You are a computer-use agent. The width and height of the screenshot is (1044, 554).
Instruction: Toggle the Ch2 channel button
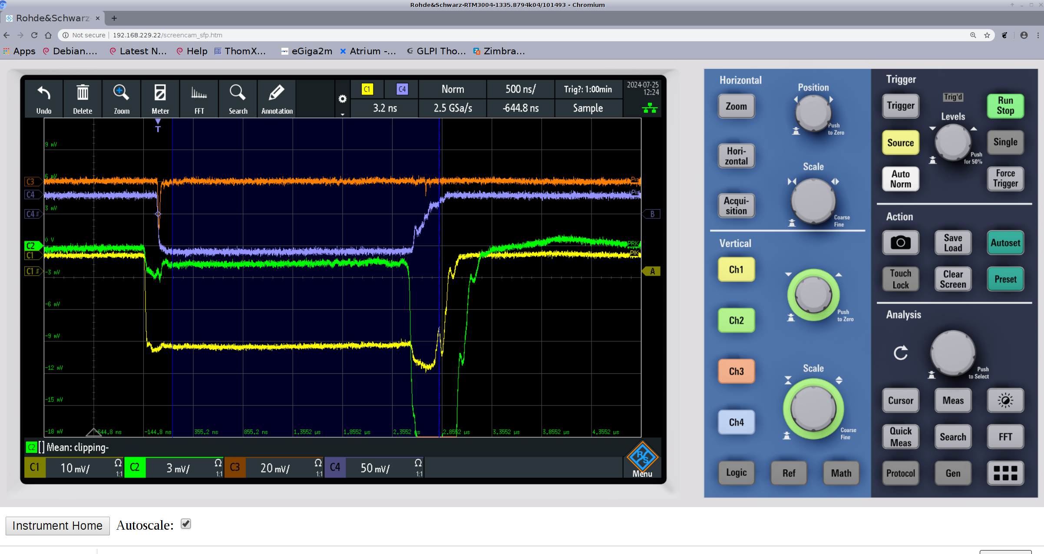[736, 320]
